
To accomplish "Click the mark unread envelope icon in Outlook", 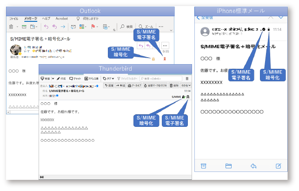I will (73, 27).
